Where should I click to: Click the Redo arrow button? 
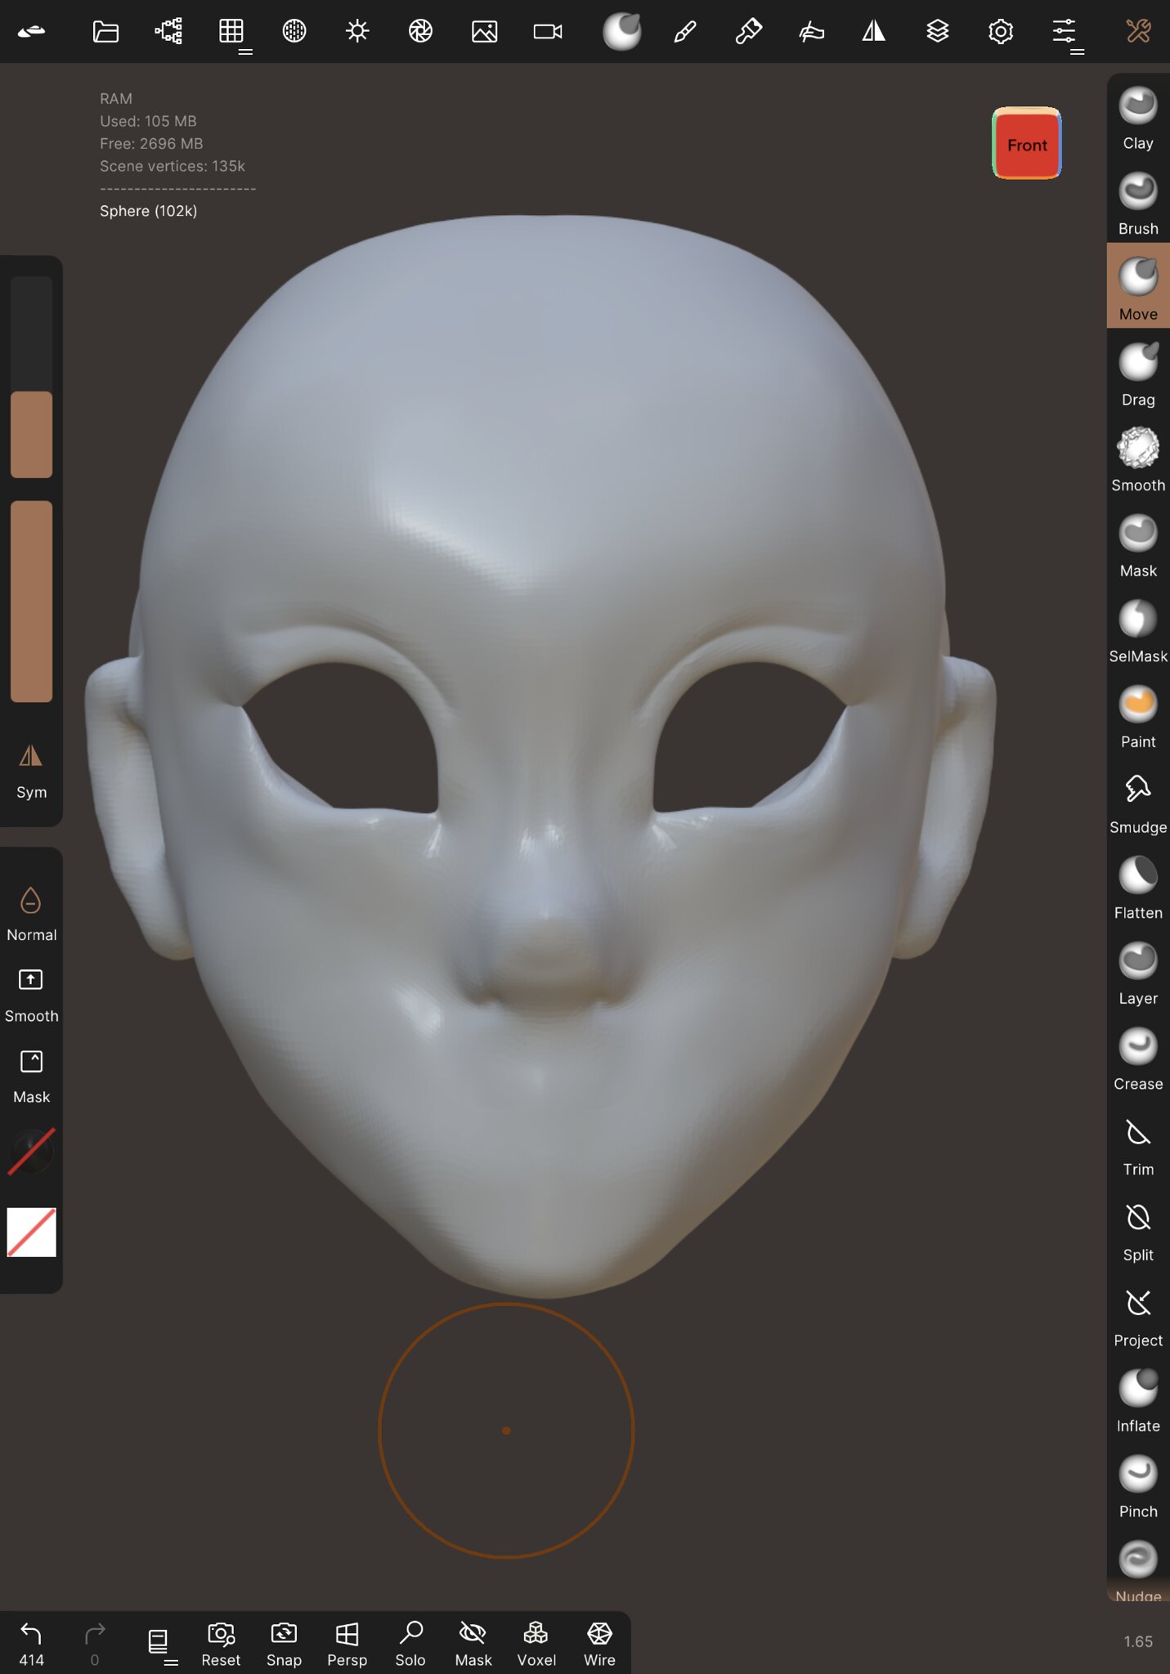94,1644
